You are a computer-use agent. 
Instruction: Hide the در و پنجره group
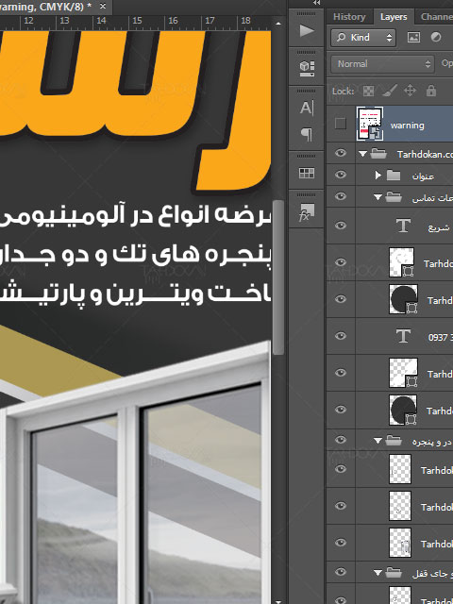341,440
